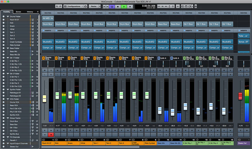Viewport: 252px width, 149px height.
Task: Click the FX icon on Reverb 1 row
Action: [33, 140]
